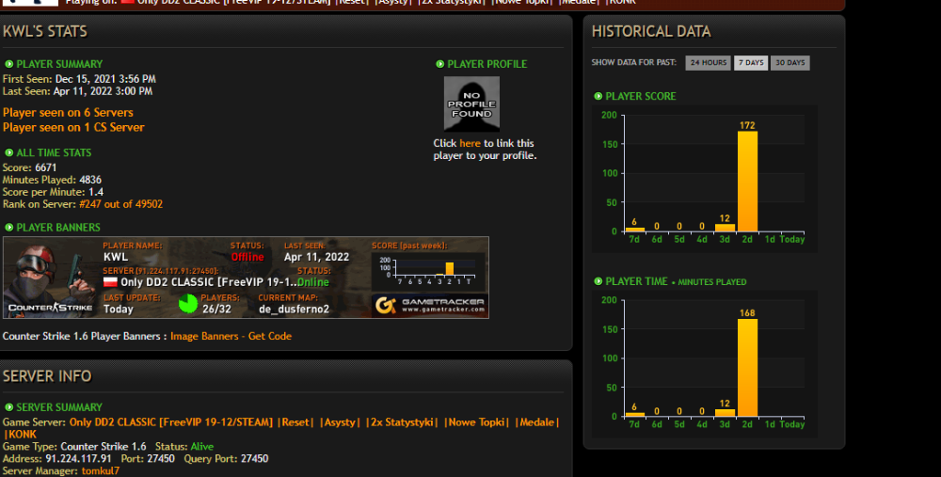Click the green Player Summary bullet icon
Image resolution: width=941 pixels, height=477 pixels.
click(x=9, y=64)
